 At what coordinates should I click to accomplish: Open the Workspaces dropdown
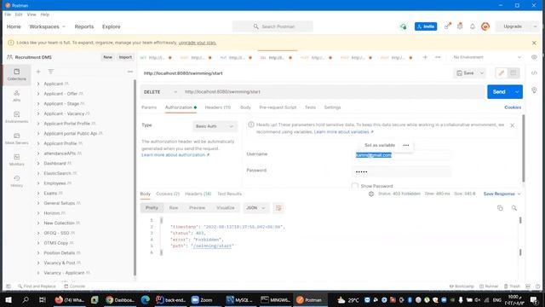click(48, 26)
